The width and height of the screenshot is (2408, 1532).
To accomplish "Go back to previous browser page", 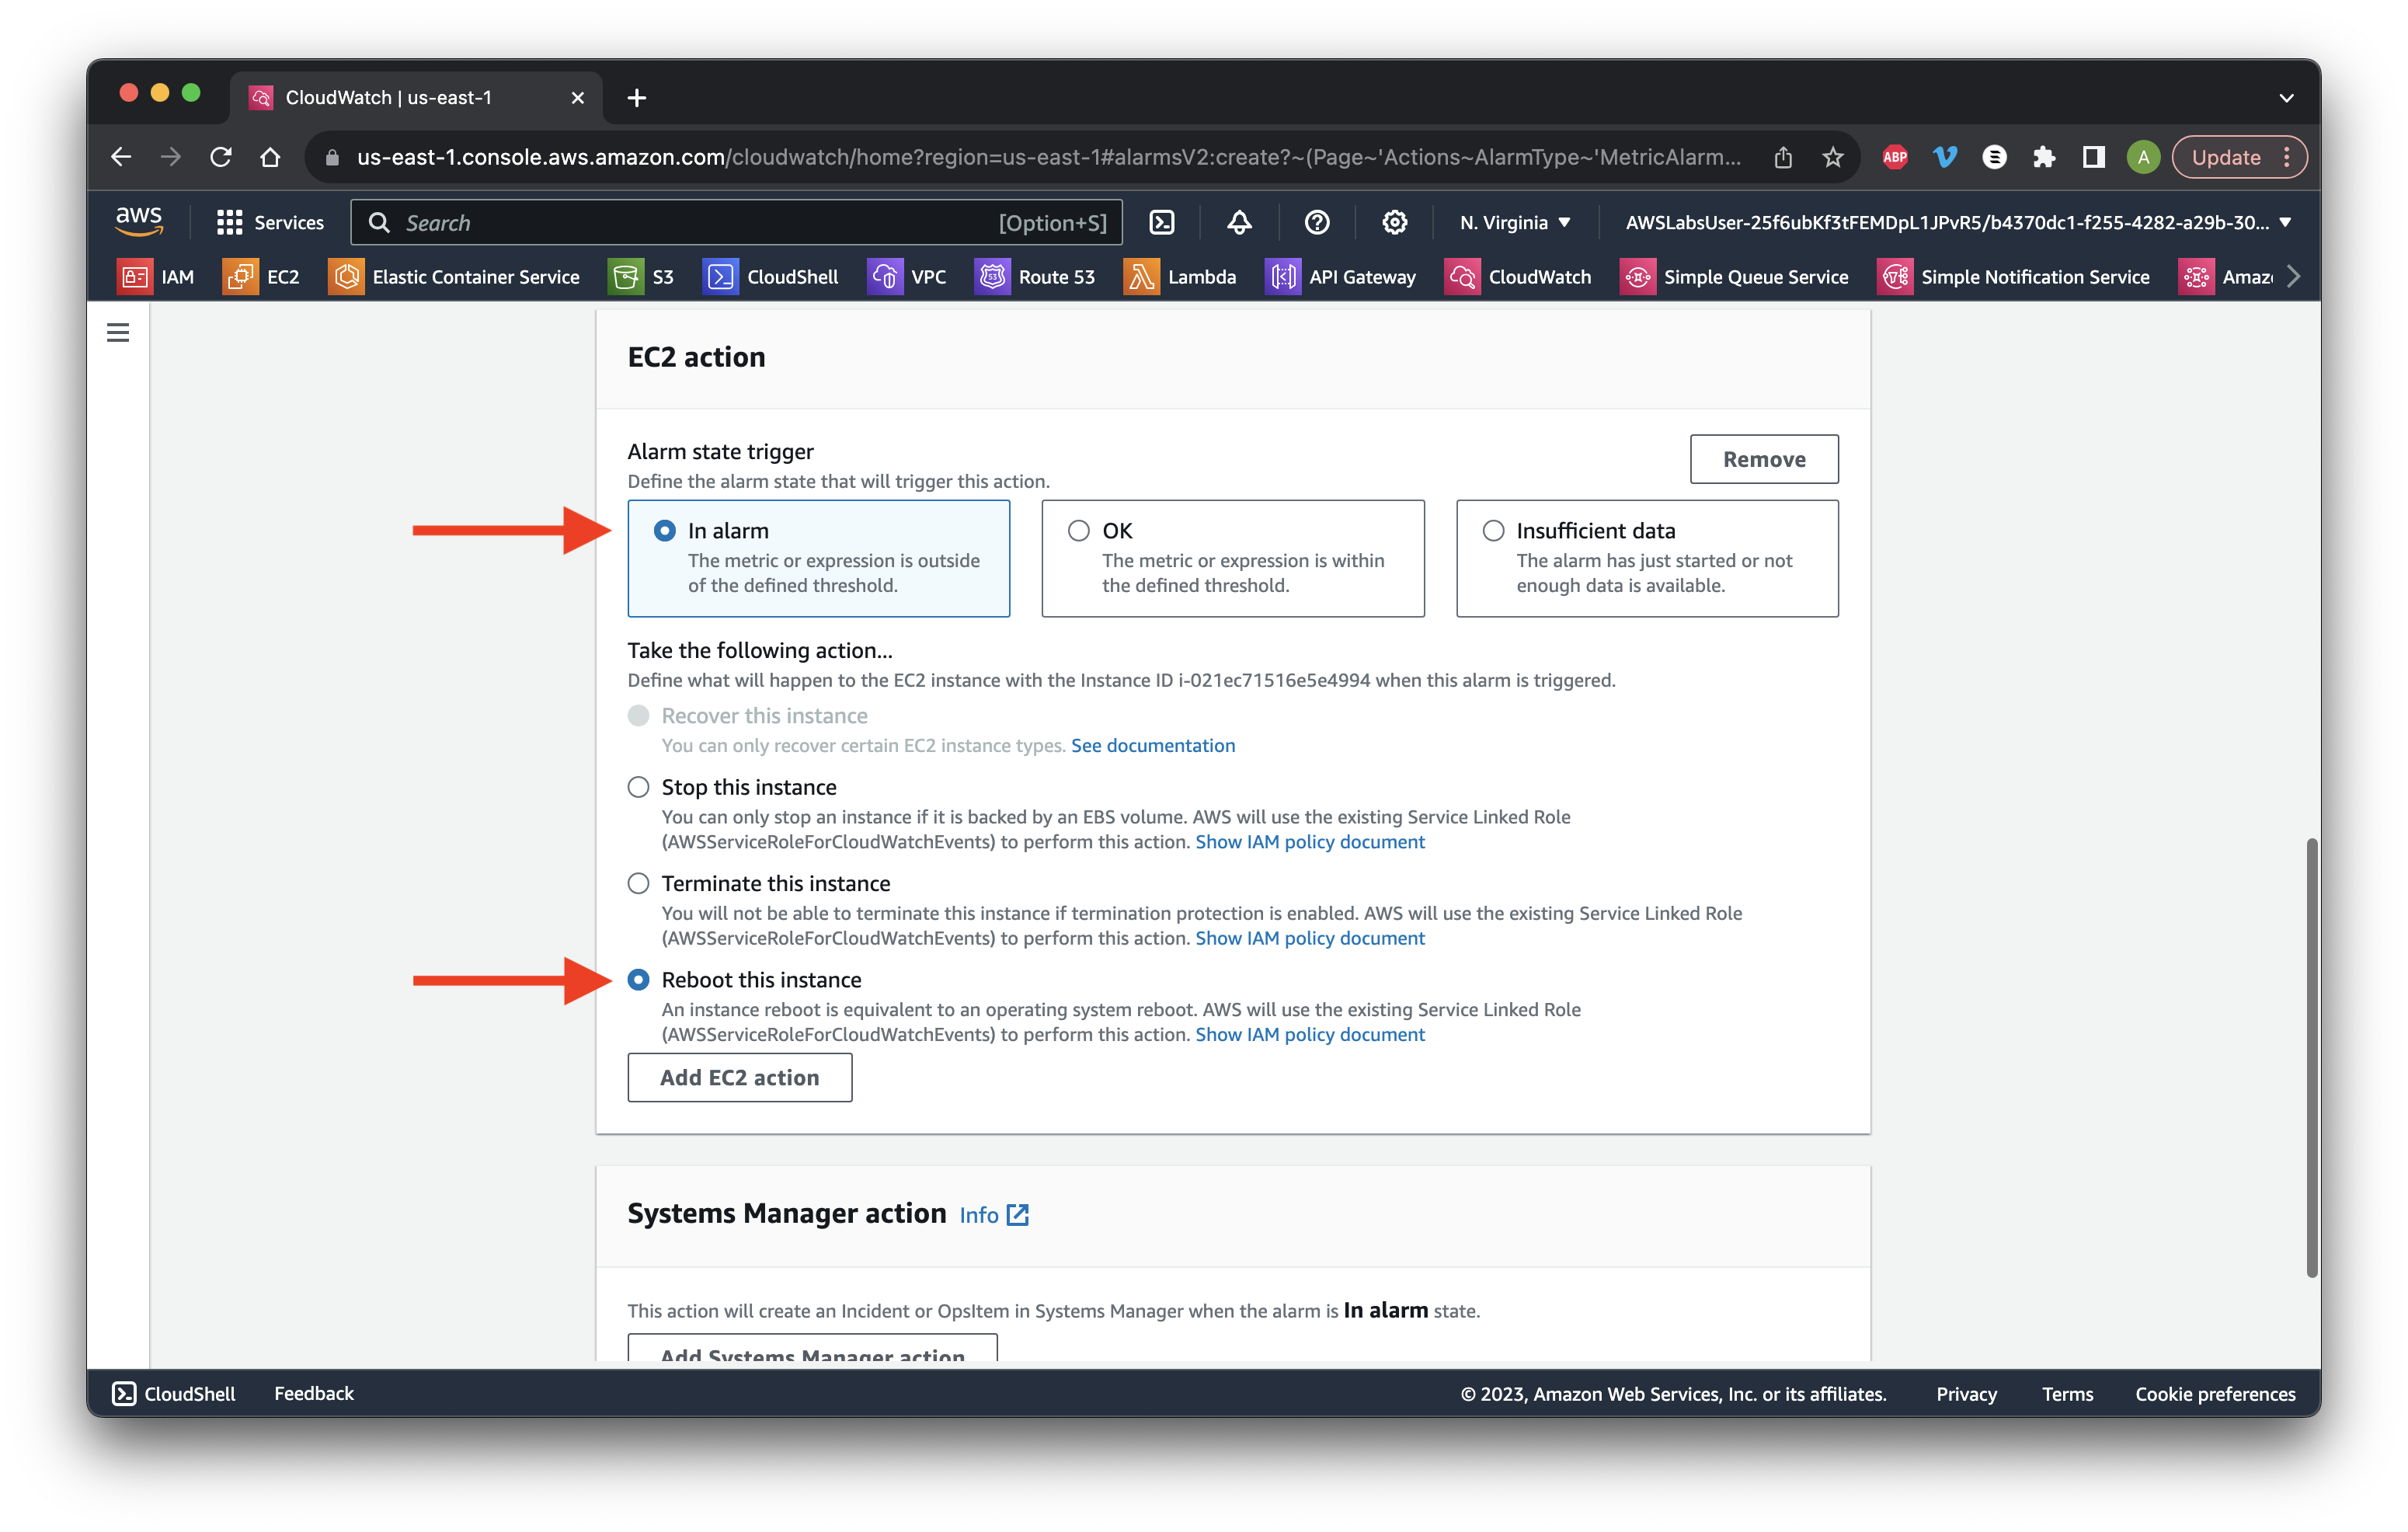I will pyautogui.click(x=121, y=157).
